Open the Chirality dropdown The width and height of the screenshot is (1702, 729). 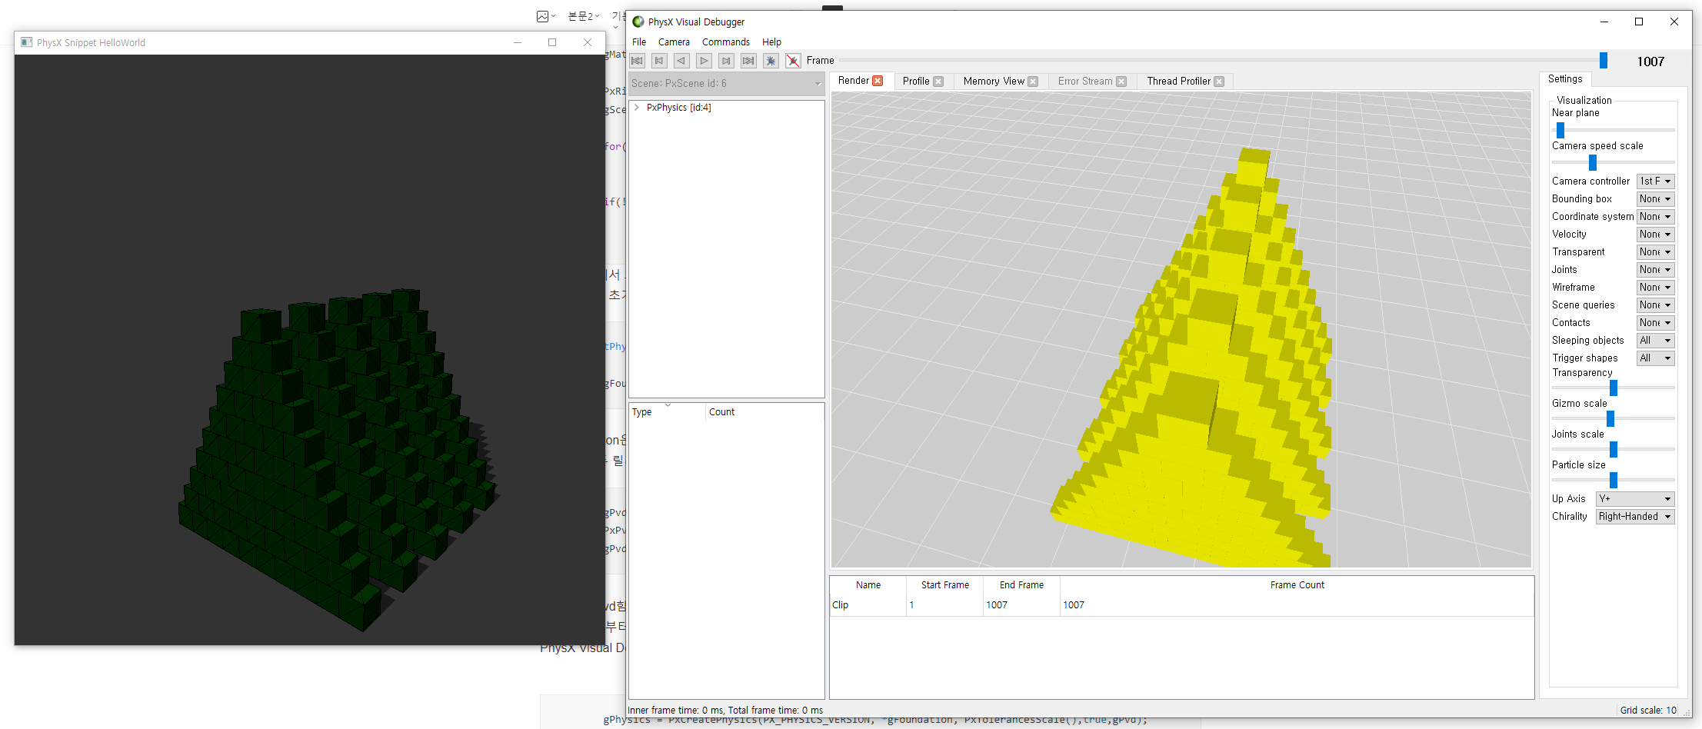coord(1635,517)
